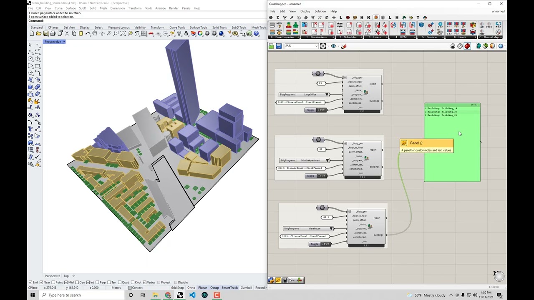The image size is (534, 300).
Task: Click the Lock padlock icon in Rhino toolbar
Action: pos(186,34)
